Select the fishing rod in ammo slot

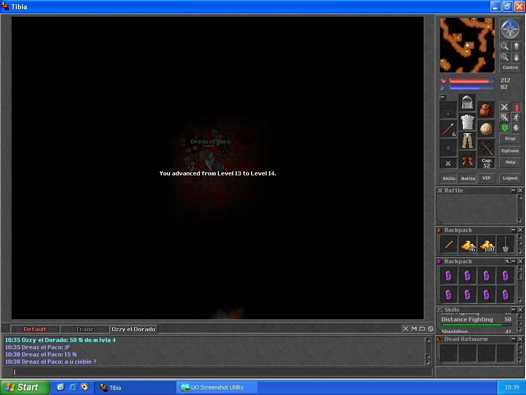[486, 148]
